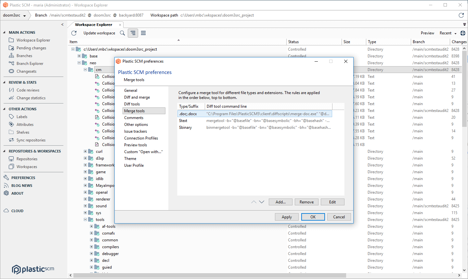The width and height of the screenshot is (468, 279).
Task: Select the $text merge tool rule
Action: (x=255, y=121)
